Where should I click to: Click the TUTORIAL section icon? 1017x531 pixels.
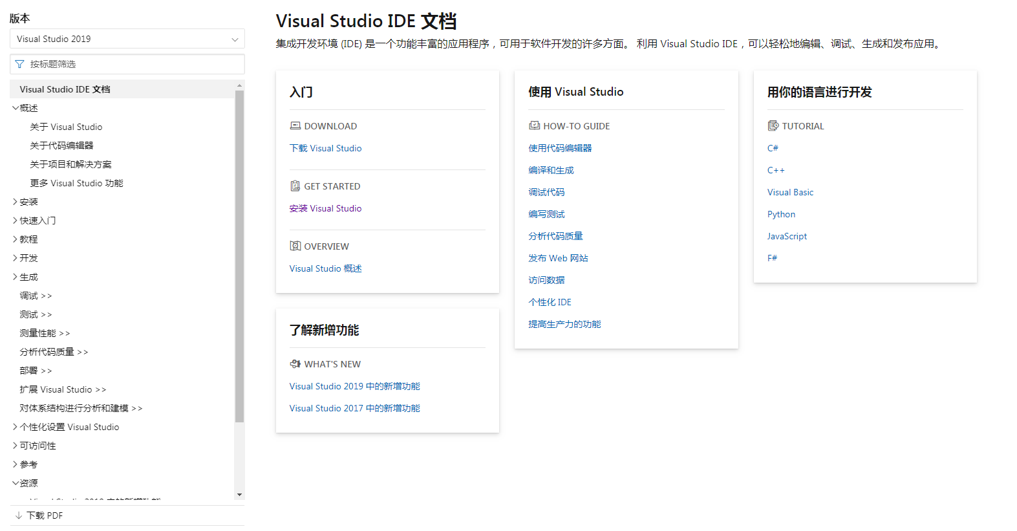(773, 125)
